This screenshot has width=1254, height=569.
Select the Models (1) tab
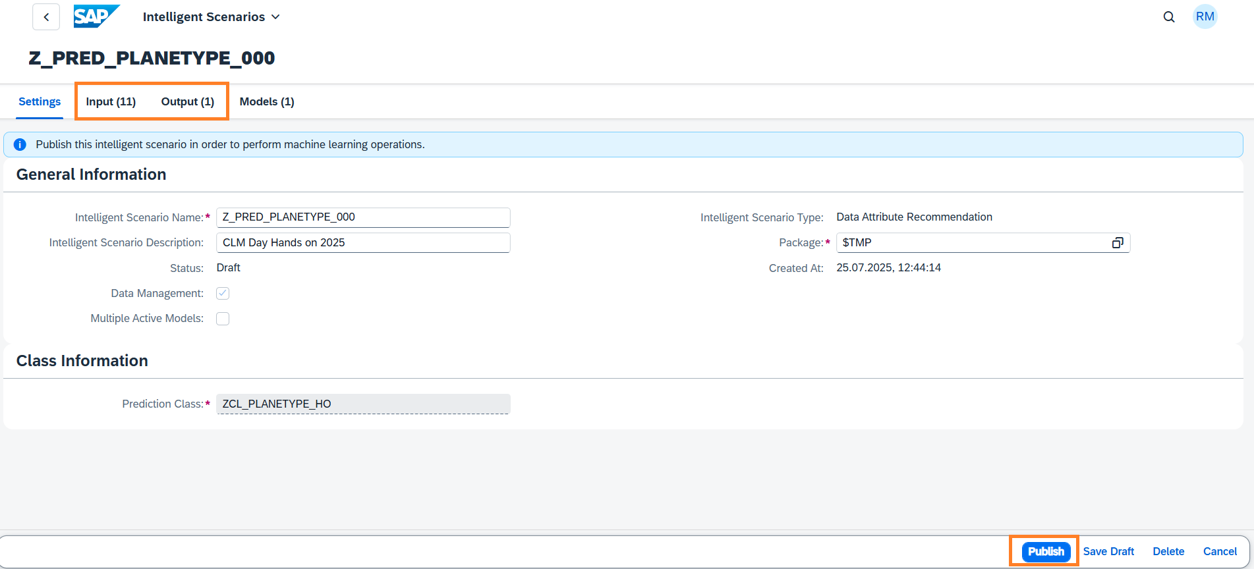pyautogui.click(x=267, y=101)
